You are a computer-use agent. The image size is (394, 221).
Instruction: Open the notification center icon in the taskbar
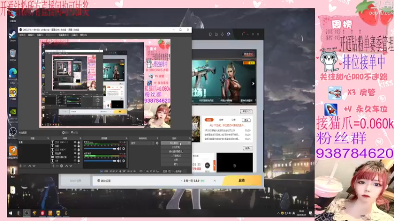[x=311, y=213]
